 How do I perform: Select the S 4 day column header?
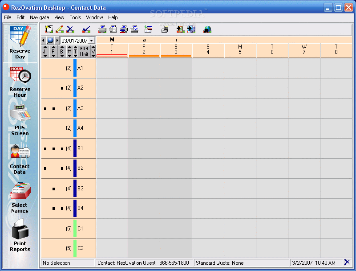(208, 50)
